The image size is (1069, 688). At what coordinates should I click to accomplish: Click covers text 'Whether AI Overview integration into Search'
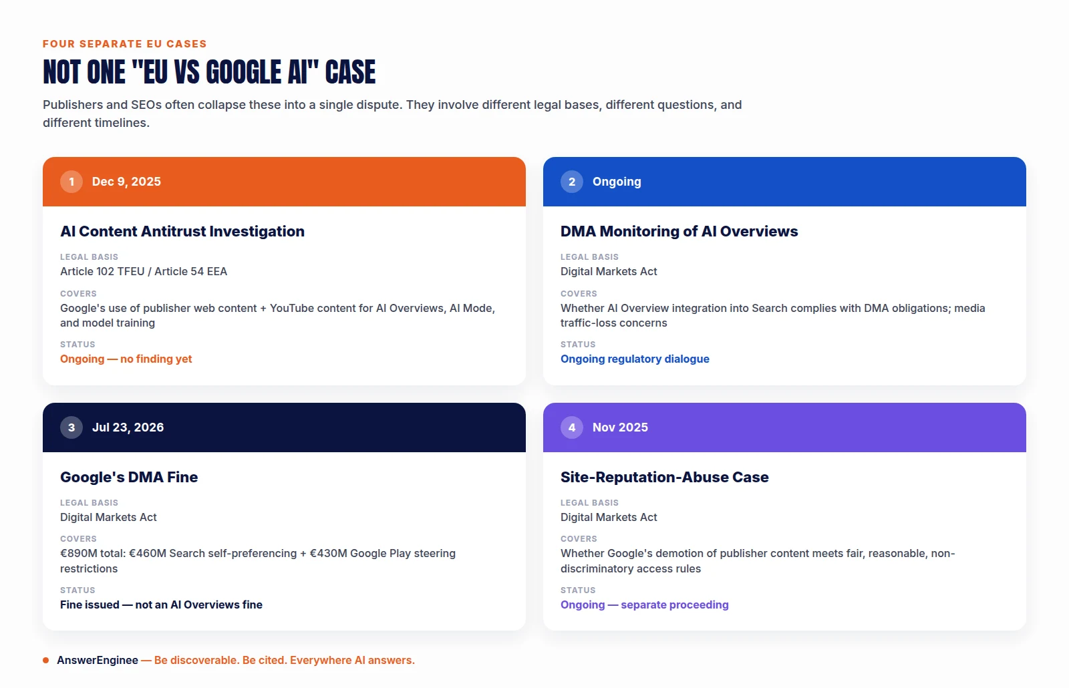[x=773, y=315]
